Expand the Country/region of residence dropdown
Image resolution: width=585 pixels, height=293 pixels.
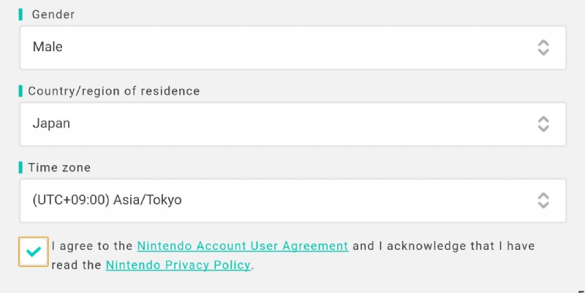click(x=292, y=123)
